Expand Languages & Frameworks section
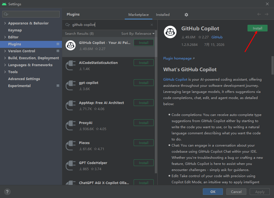Viewport: 274px width, 198px height. [5, 65]
